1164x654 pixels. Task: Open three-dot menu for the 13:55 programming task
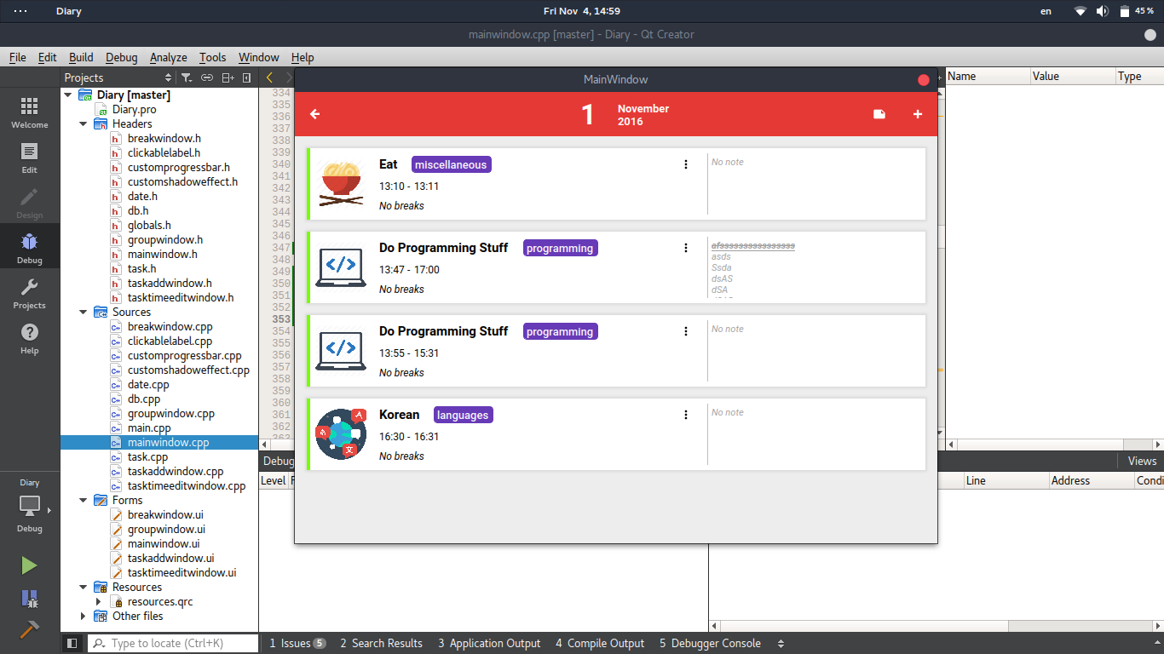(x=686, y=331)
